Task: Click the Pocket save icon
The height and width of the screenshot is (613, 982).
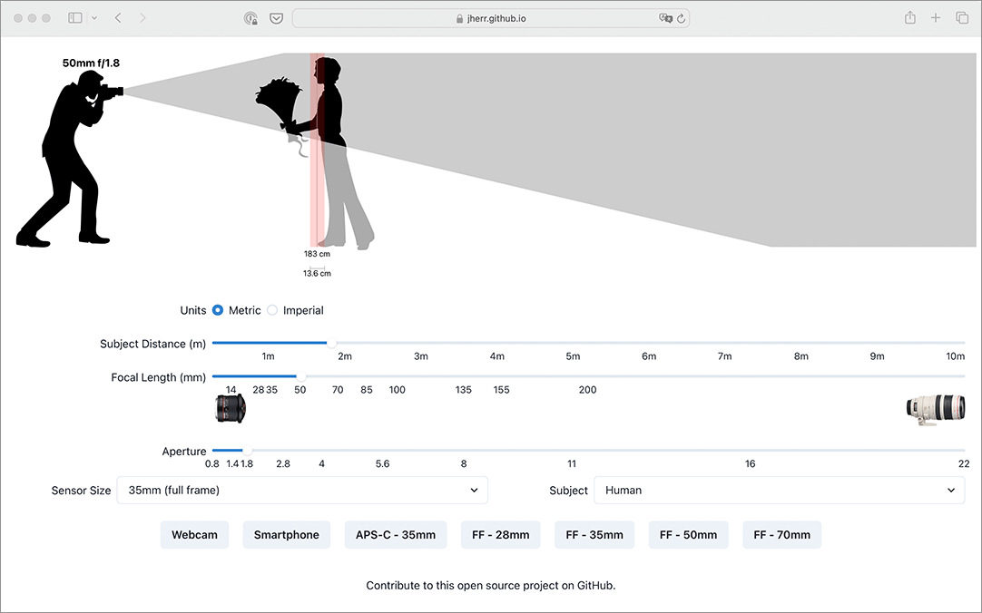Action: pos(276,18)
